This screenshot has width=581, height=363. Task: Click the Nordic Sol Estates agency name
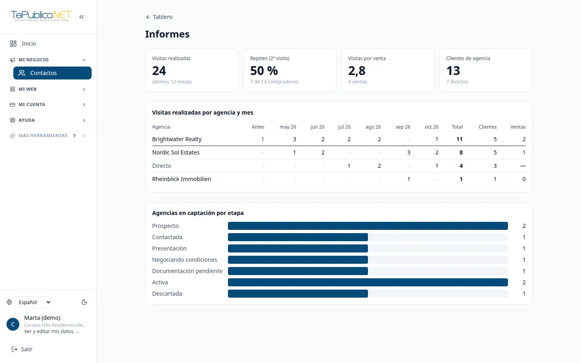click(x=176, y=152)
